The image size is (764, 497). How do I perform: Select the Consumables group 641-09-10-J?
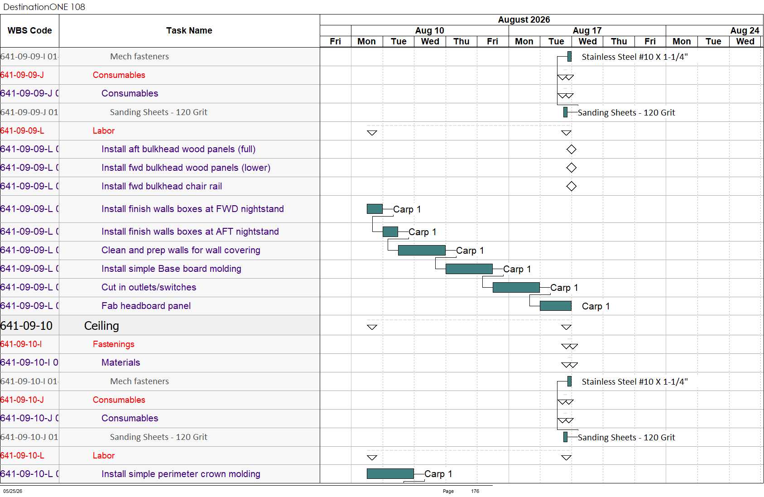pos(160,400)
